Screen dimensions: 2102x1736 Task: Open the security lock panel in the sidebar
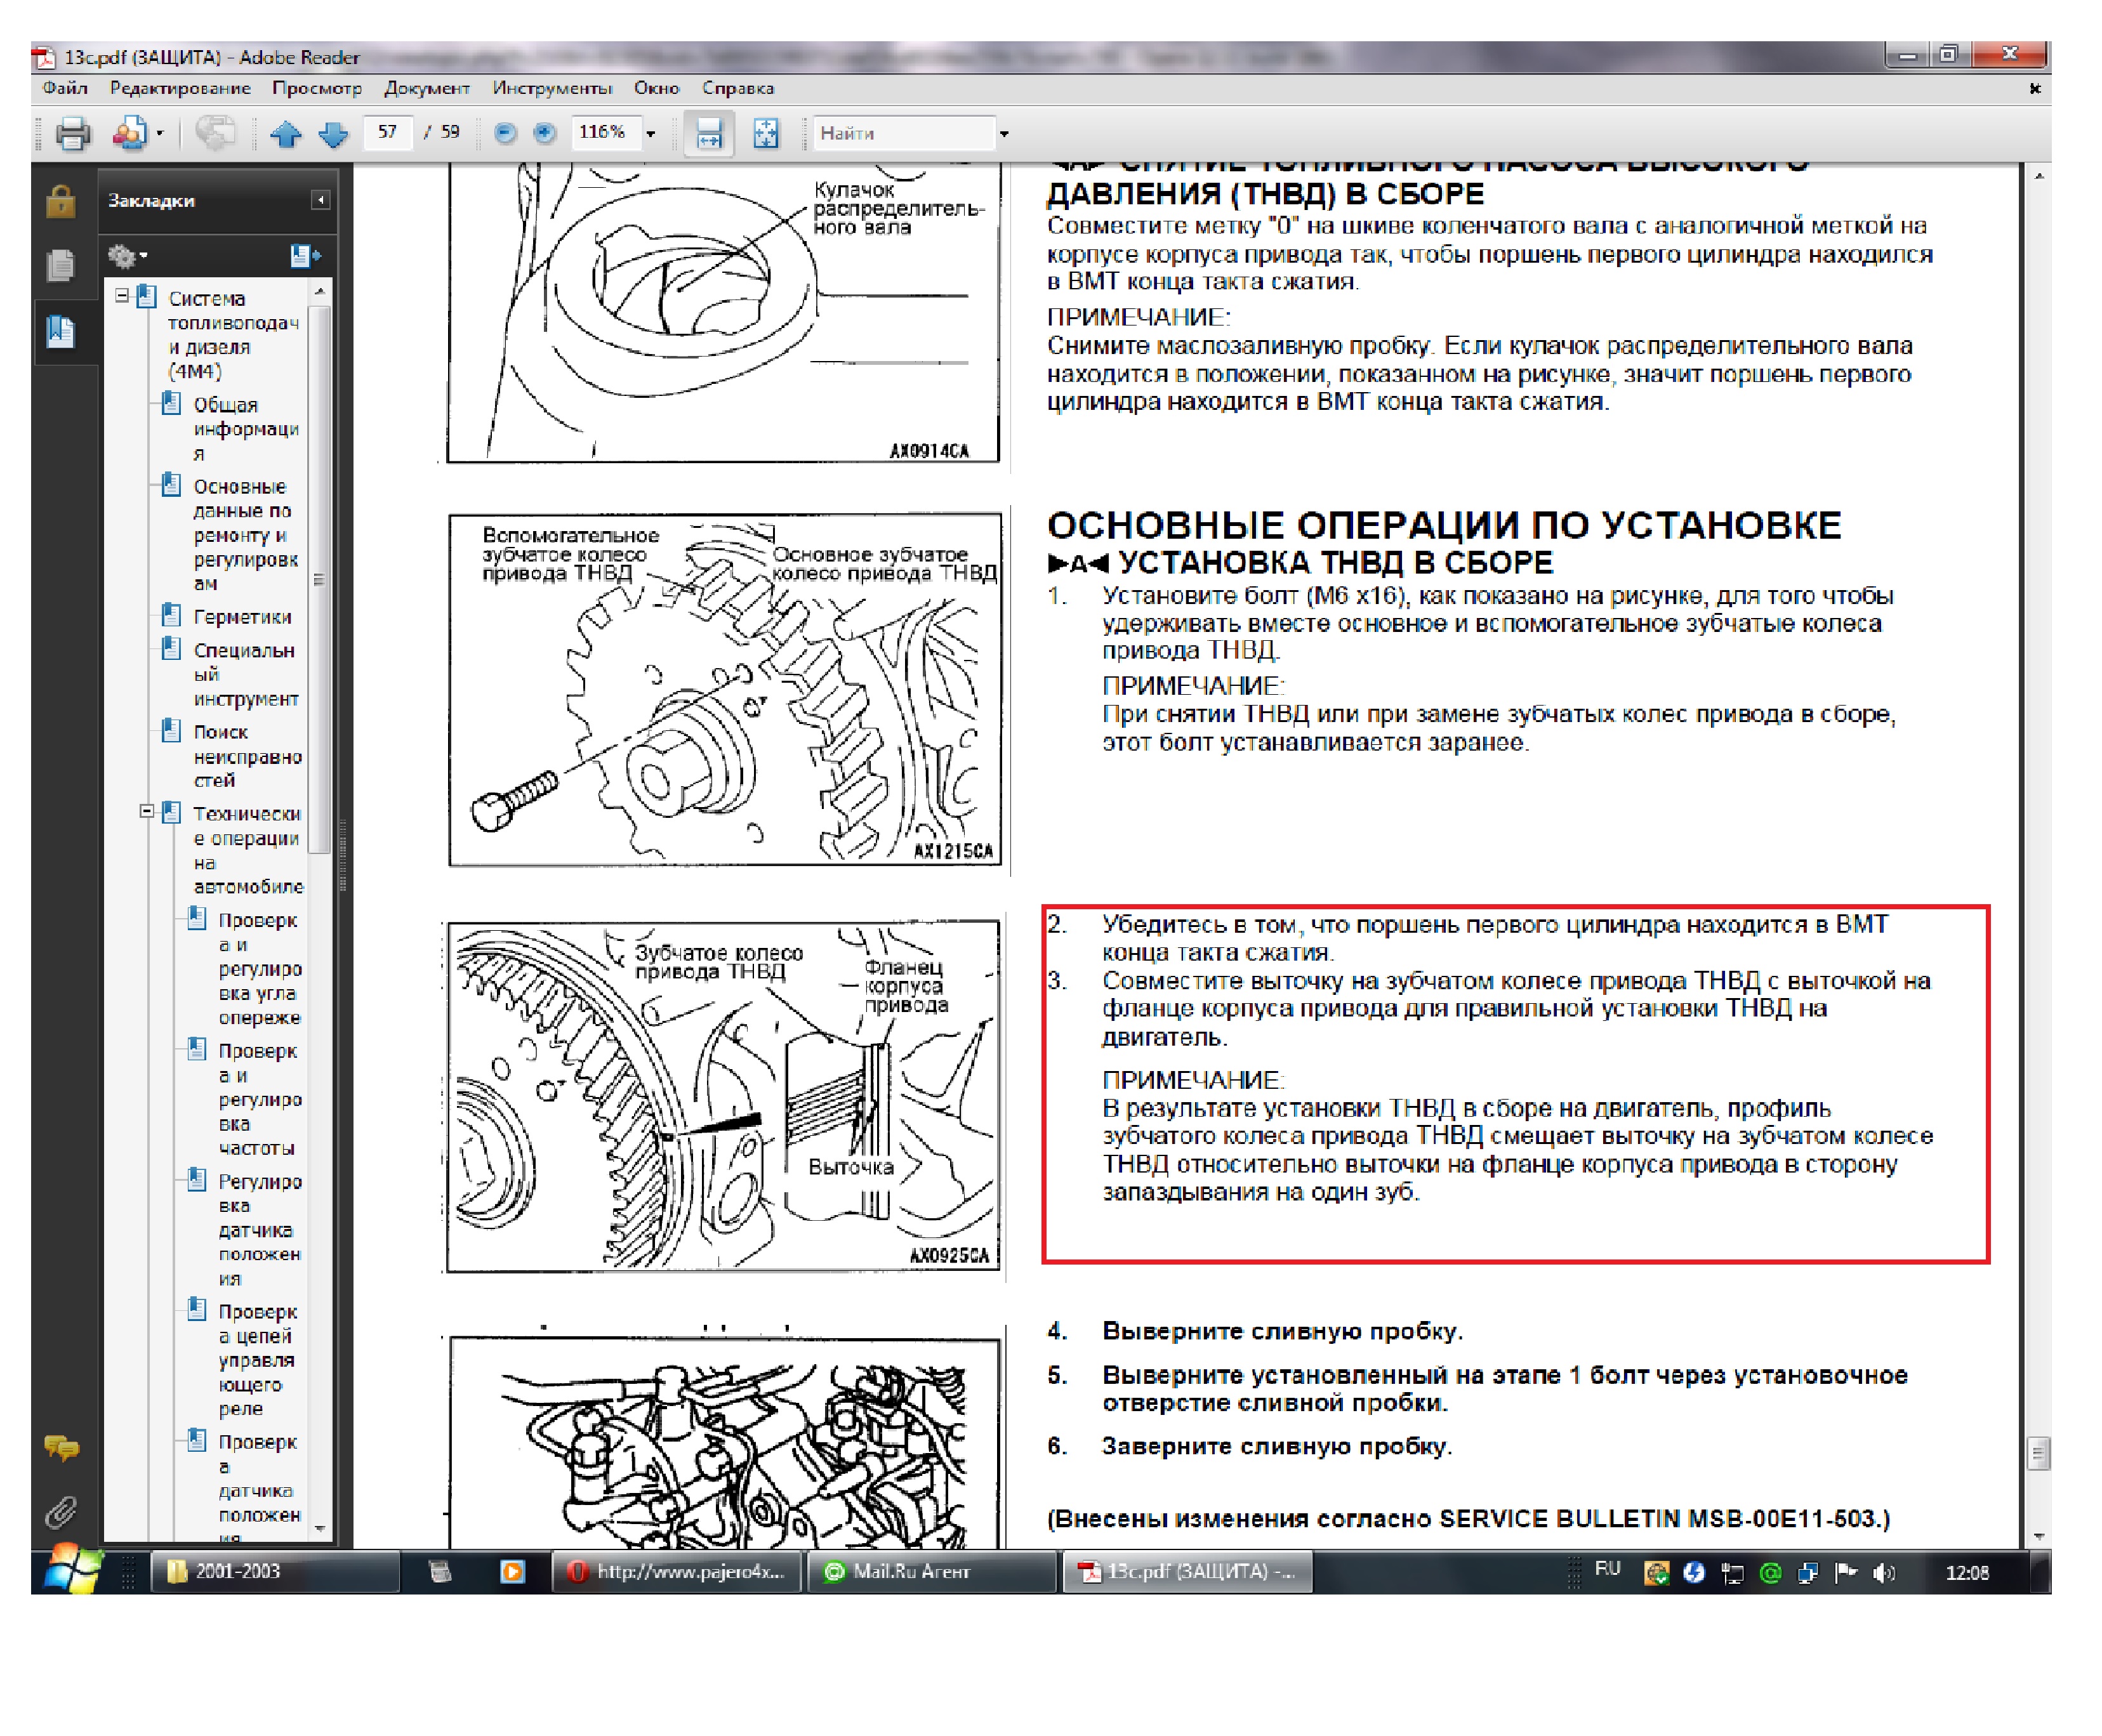click(61, 201)
